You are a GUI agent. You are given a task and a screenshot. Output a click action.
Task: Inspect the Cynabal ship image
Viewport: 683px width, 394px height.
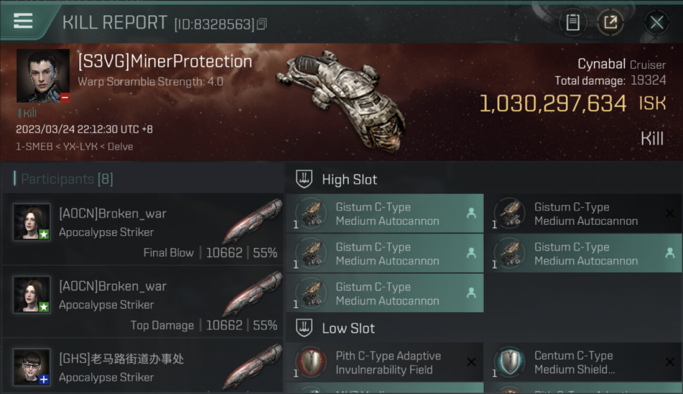[x=341, y=95]
